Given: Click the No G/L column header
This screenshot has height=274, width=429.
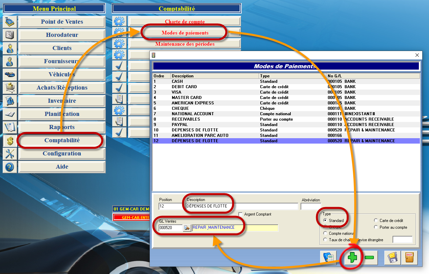Looking at the screenshot, I should click(x=373, y=76).
